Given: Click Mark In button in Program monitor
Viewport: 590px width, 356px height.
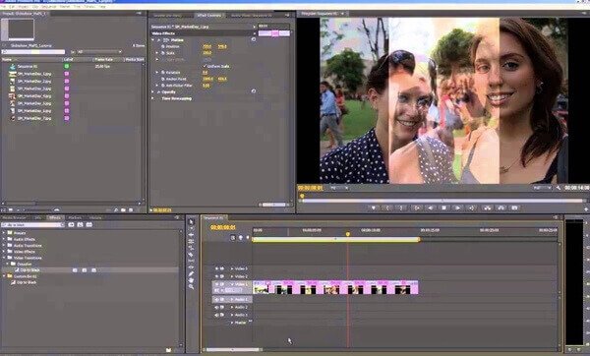Looking at the screenshot, I should 387,208.
